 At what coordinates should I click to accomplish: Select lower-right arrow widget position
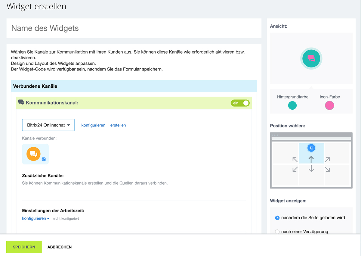[x=327, y=169]
